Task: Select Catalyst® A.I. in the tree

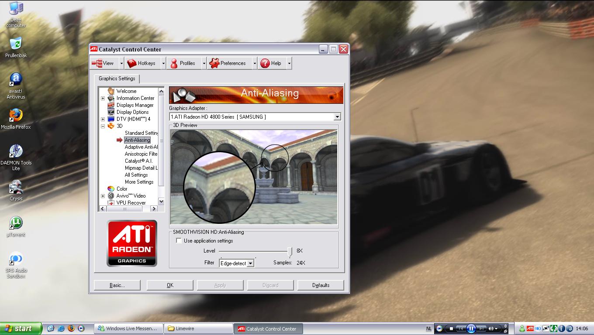Action: click(138, 161)
